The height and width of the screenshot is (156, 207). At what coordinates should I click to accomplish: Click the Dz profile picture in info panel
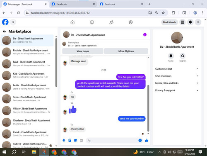point(177,38)
